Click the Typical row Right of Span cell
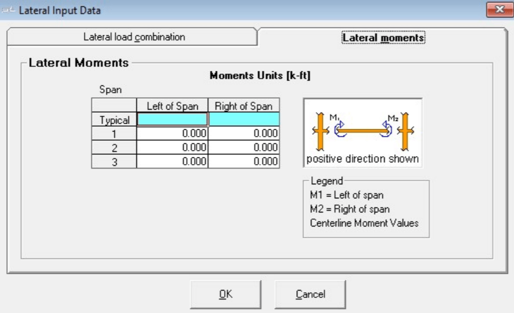514x313 pixels. [244, 120]
